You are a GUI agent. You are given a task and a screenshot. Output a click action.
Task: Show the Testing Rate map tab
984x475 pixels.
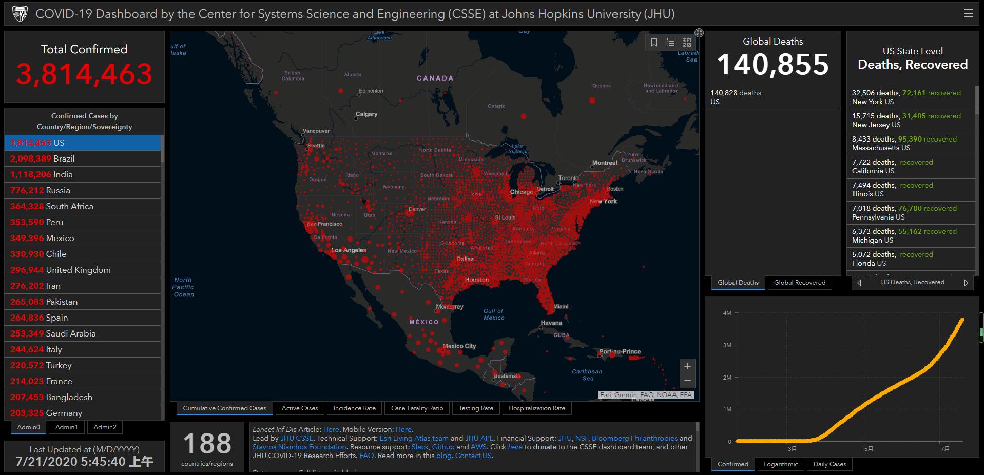[476, 408]
